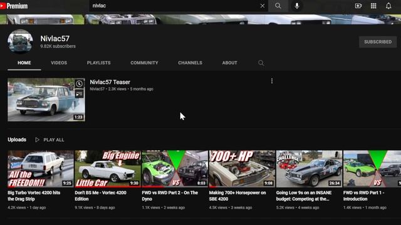Open the teaser's three-dot options menu

[x=272, y=81]
